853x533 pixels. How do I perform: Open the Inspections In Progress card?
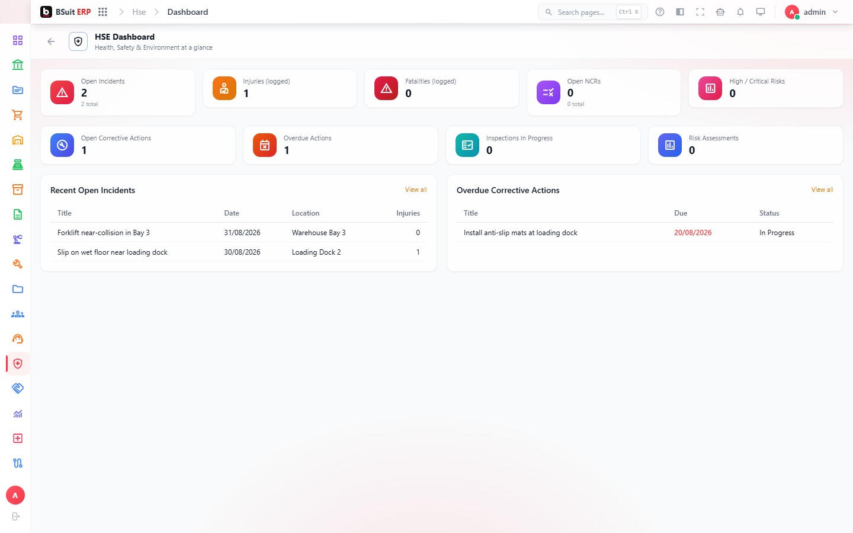point(543,145)
